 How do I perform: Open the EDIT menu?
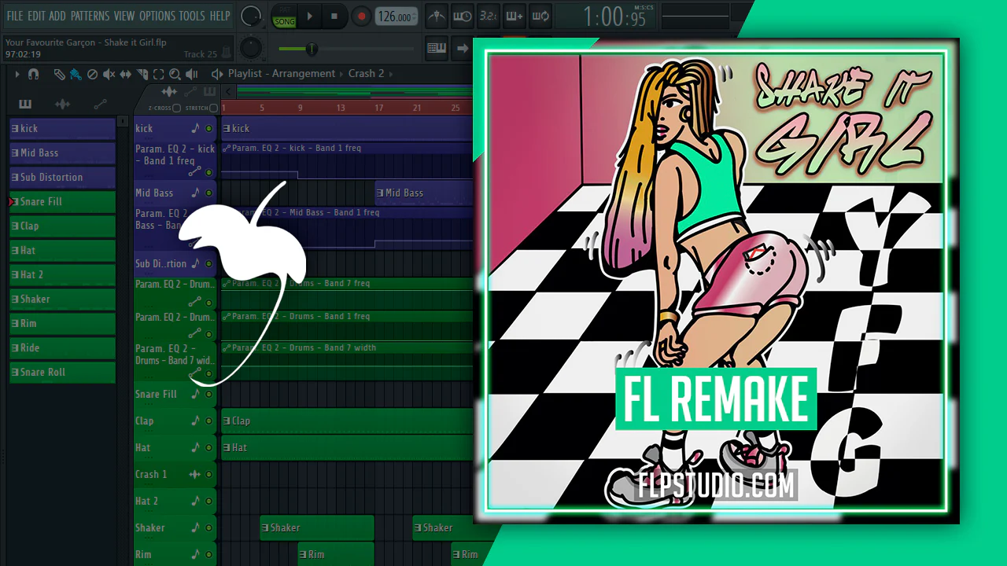tap(36, 16)
